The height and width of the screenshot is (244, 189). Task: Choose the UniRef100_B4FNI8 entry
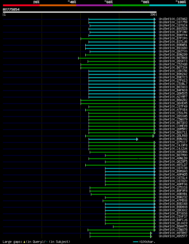173,90
